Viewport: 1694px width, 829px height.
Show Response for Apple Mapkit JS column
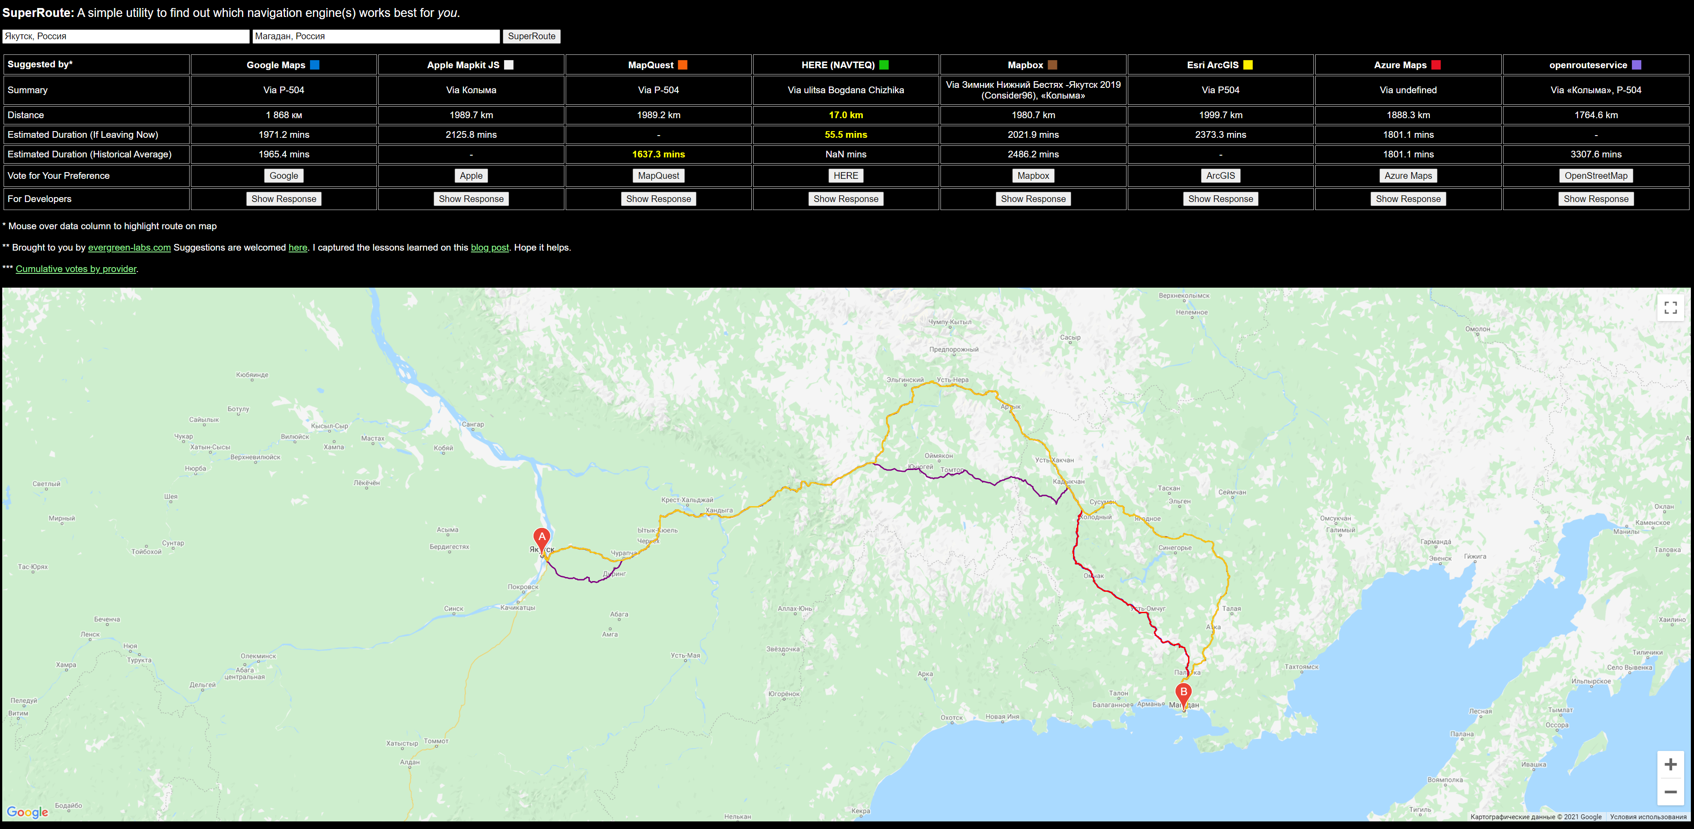(471, 198)
